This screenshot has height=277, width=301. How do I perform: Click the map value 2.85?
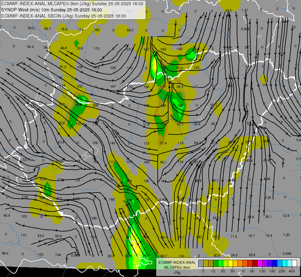coord(25,197)
